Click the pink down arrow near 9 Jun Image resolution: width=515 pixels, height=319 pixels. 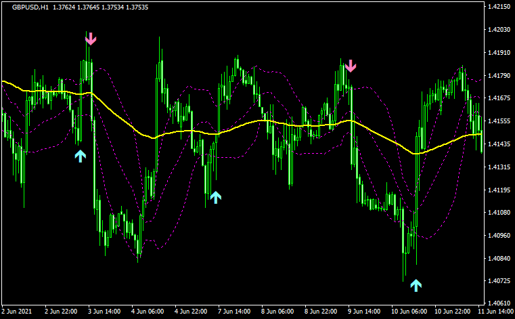pos(350,66)
